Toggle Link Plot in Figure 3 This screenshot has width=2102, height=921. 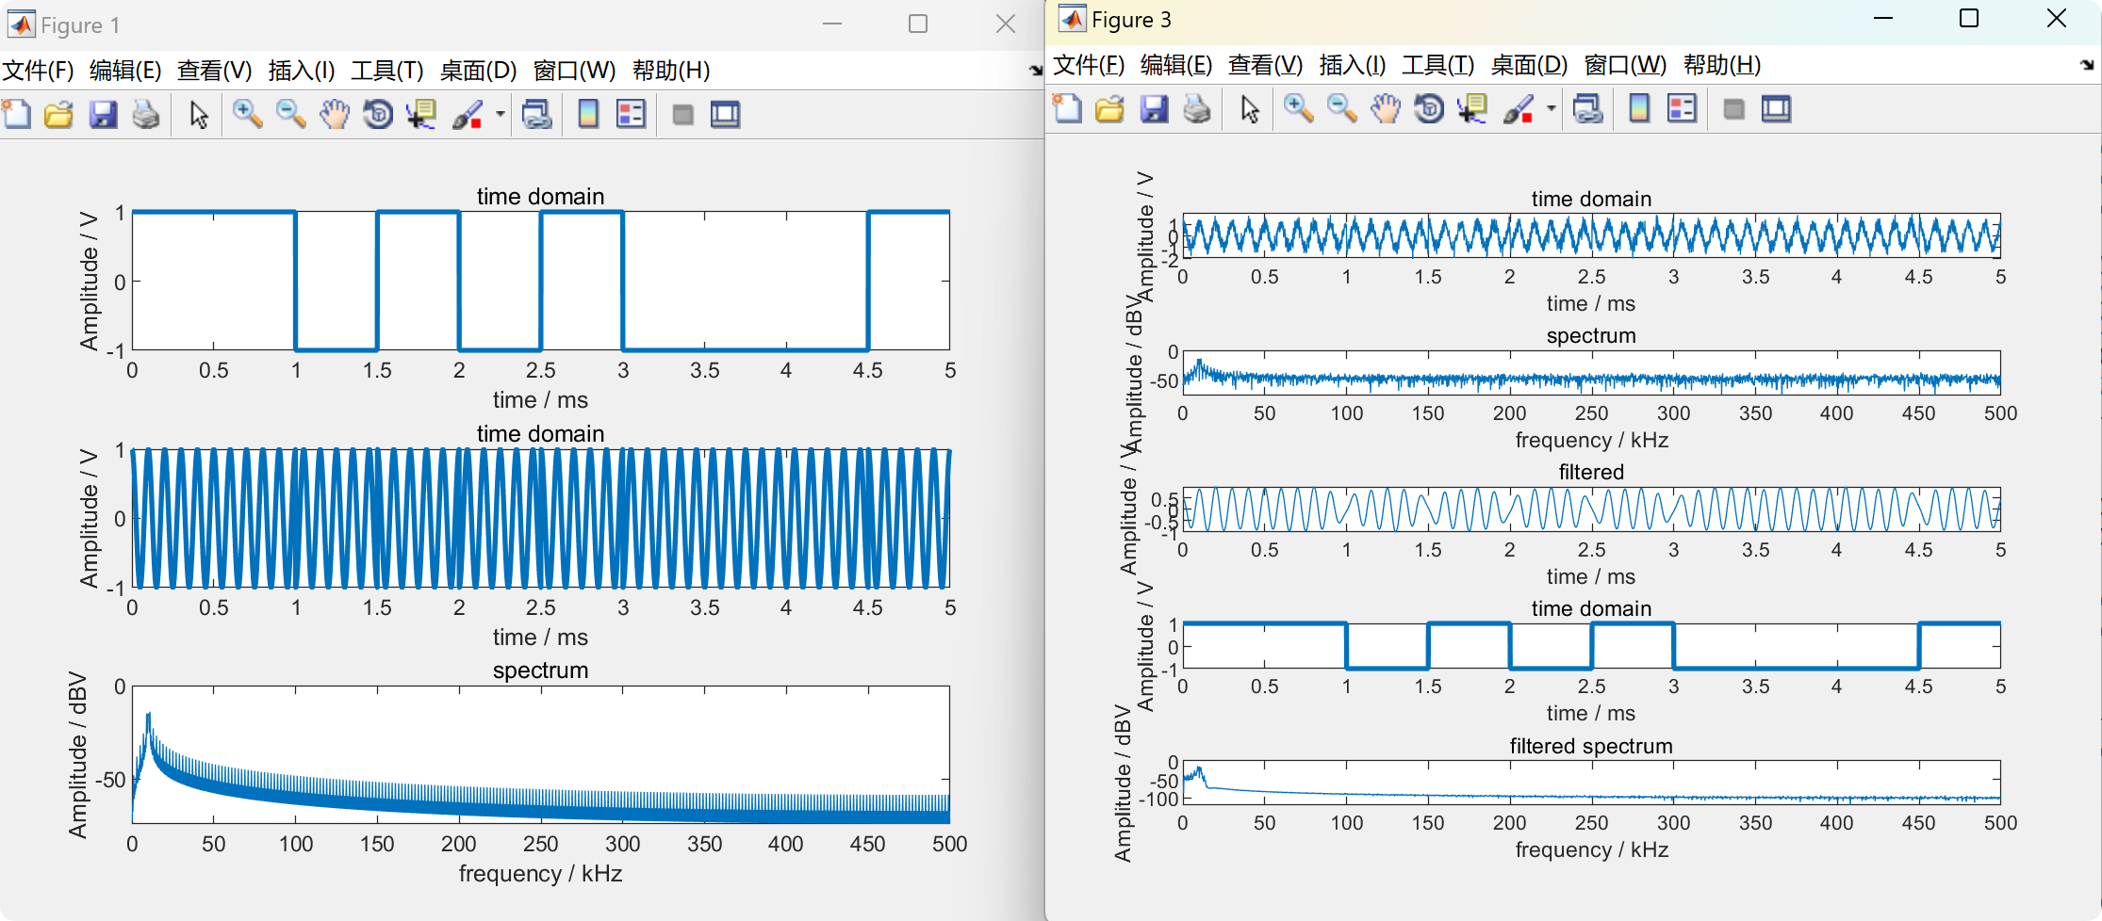point(1588,109)
